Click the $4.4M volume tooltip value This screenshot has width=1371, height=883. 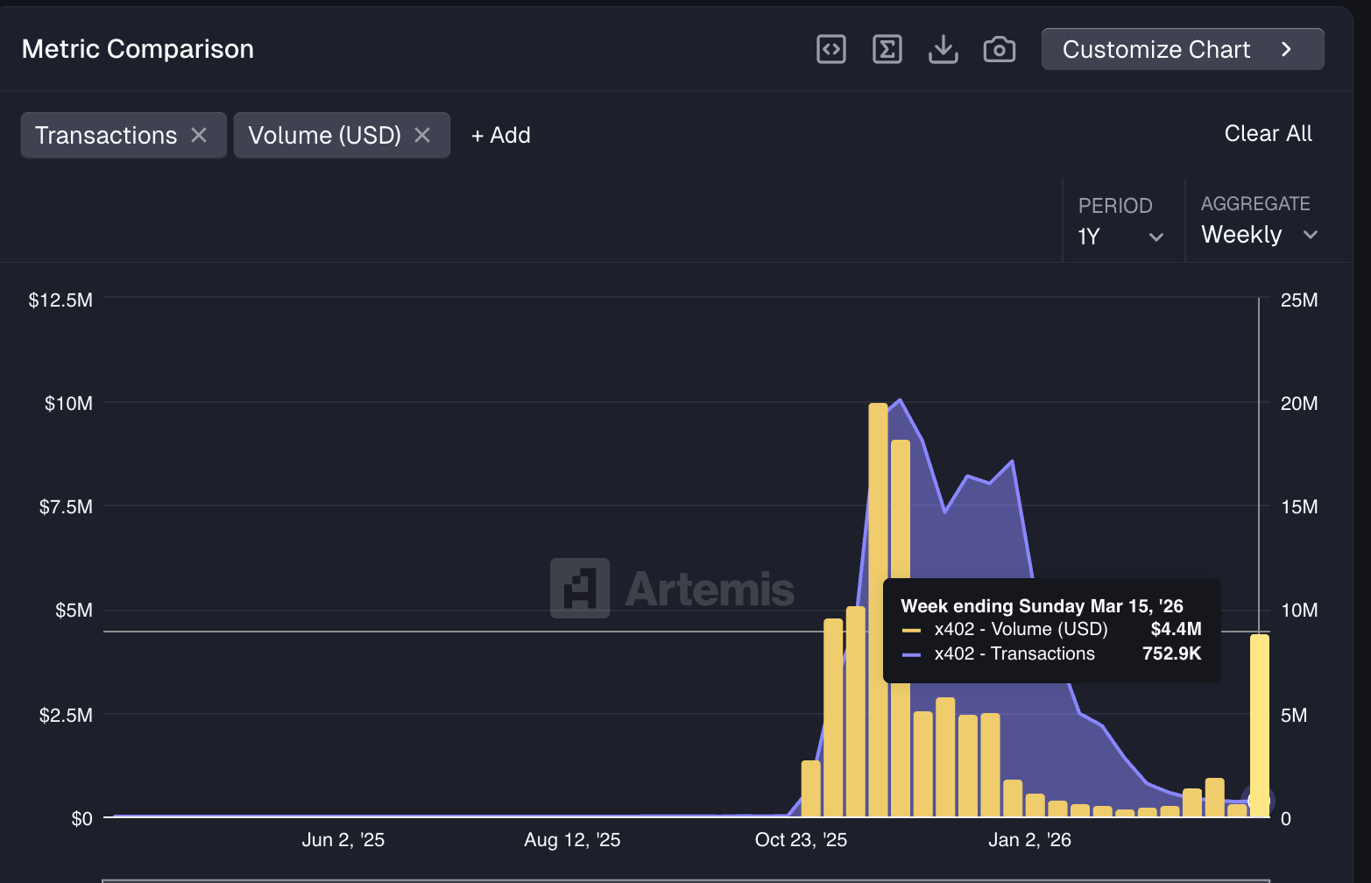tap(1176, 629)
